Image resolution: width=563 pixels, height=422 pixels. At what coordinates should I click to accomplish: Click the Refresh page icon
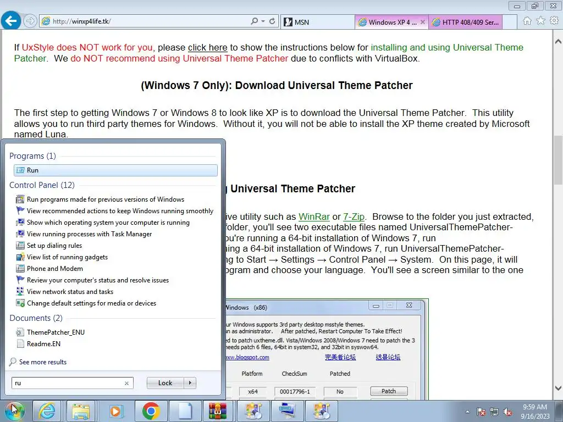[272, 21]
